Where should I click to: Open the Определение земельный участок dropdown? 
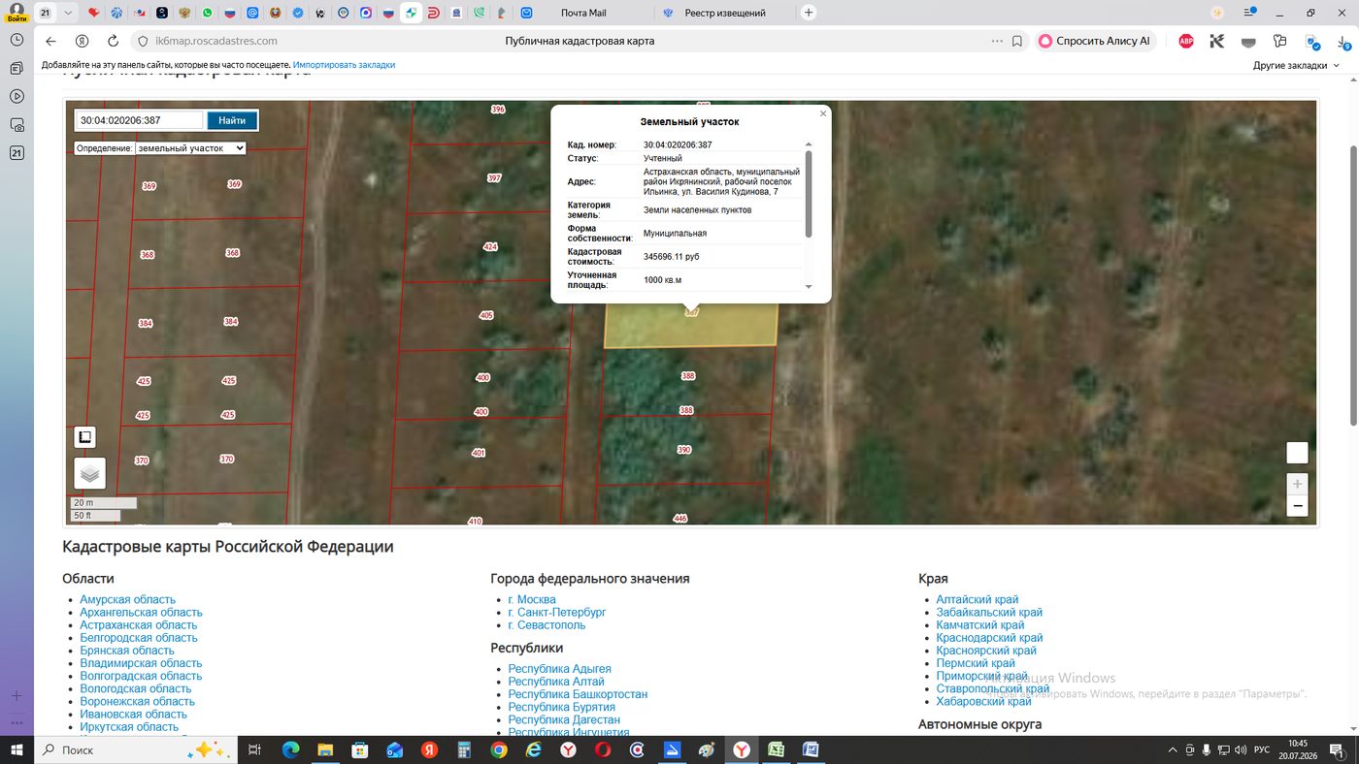click(160, 148)
